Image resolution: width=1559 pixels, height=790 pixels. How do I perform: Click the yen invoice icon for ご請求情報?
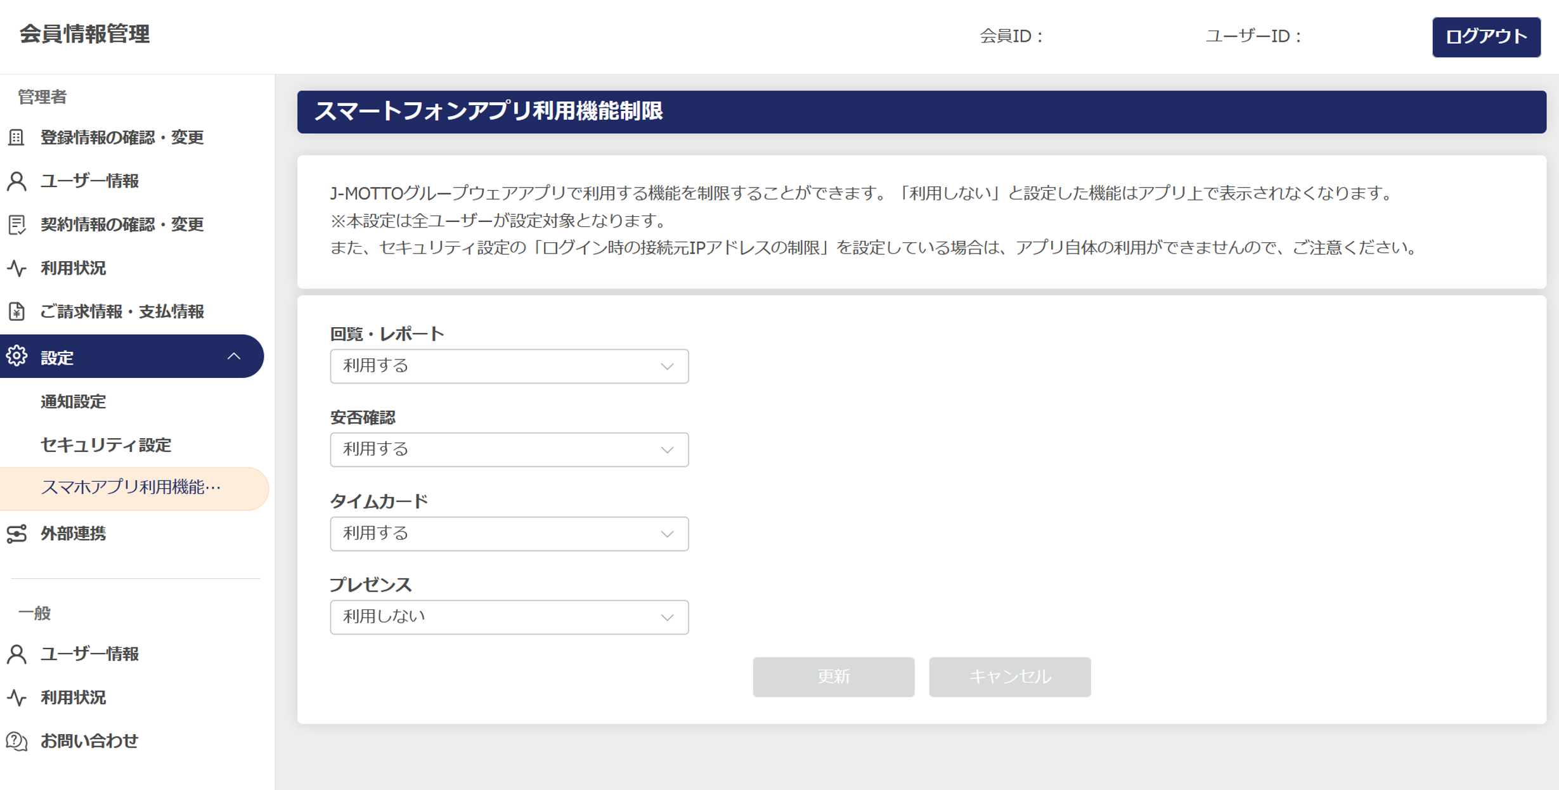coord(16,311)
